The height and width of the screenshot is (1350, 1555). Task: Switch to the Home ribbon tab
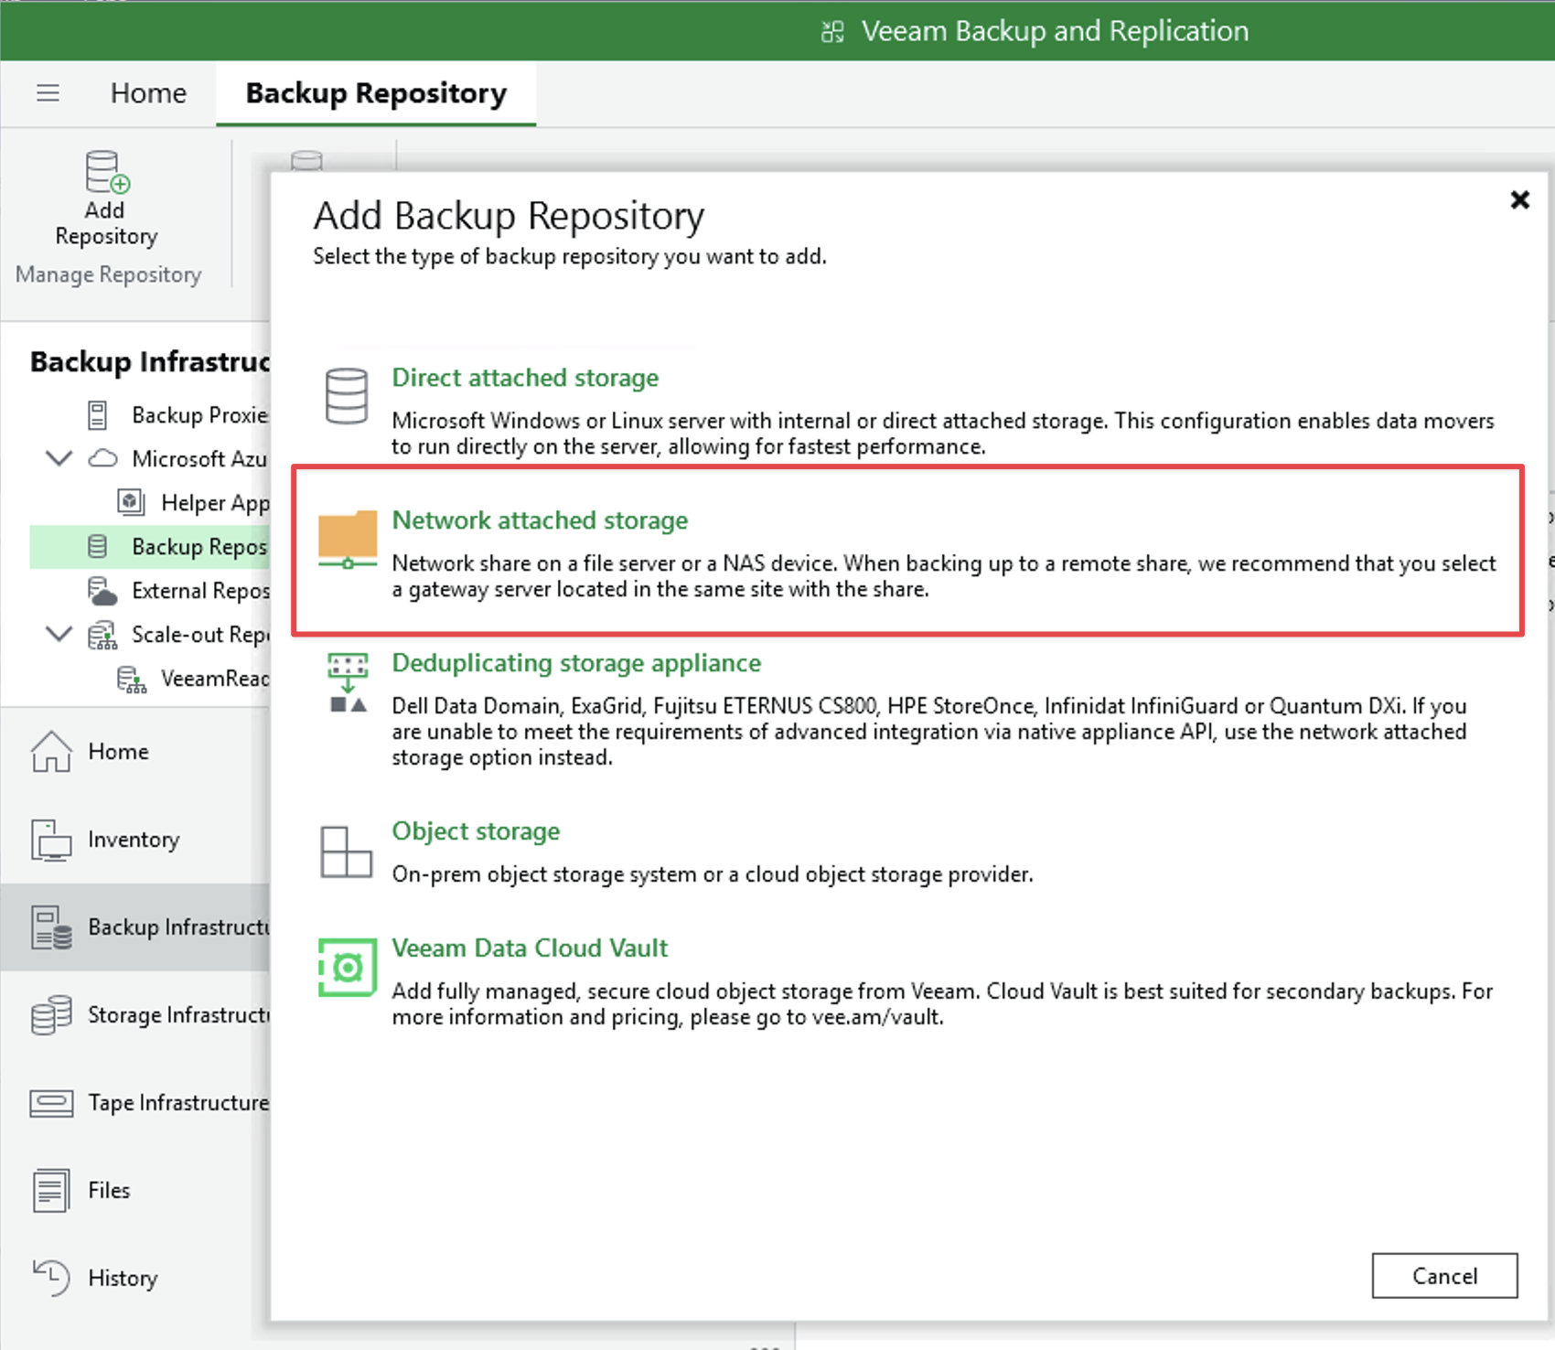pyautogui.click(x=148, y=93)
